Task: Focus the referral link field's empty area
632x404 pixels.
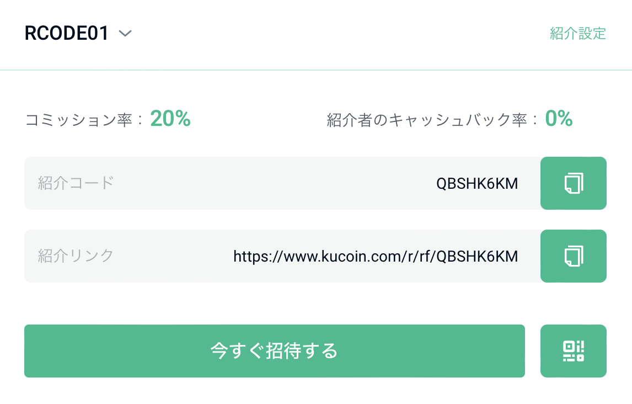Action: 173,256
